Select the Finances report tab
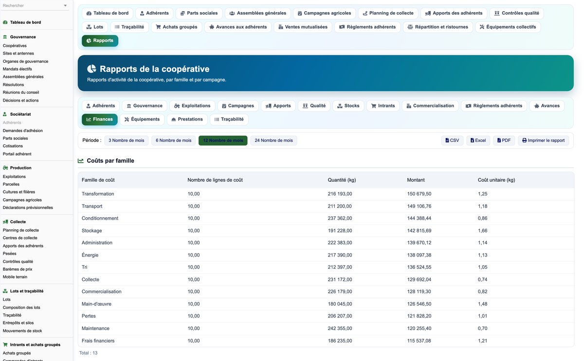 [100, 119]
